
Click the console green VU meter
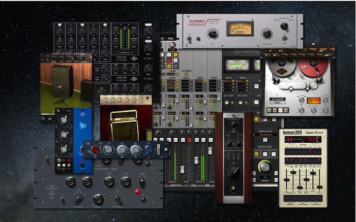[238, 65]
